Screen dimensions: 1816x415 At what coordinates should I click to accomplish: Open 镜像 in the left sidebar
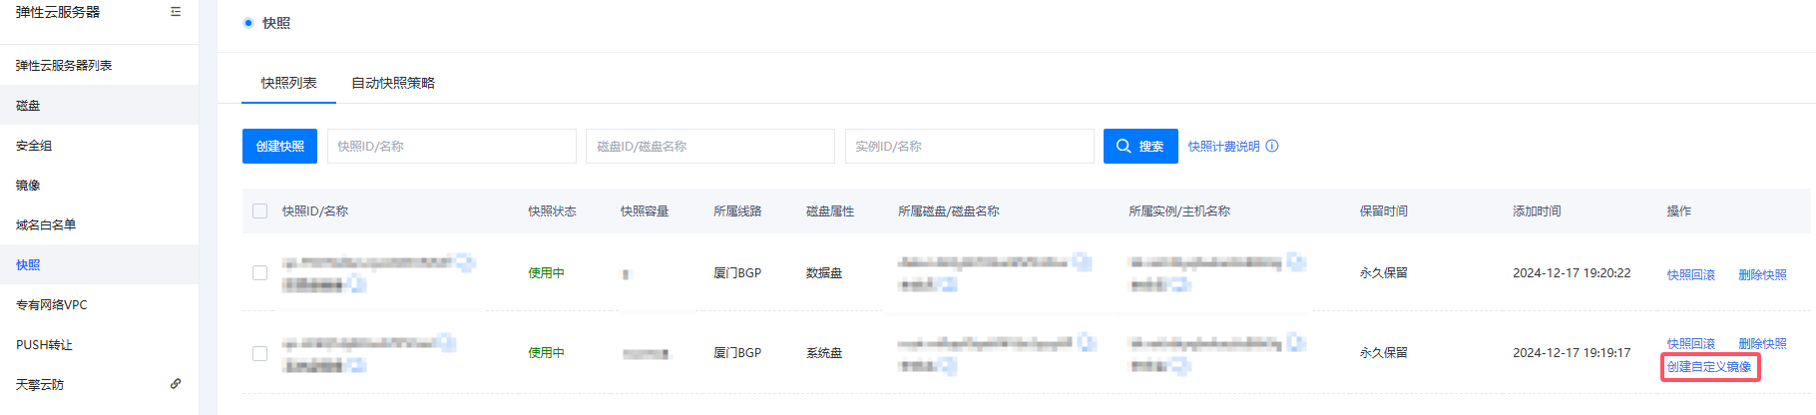tap(28, 186)
